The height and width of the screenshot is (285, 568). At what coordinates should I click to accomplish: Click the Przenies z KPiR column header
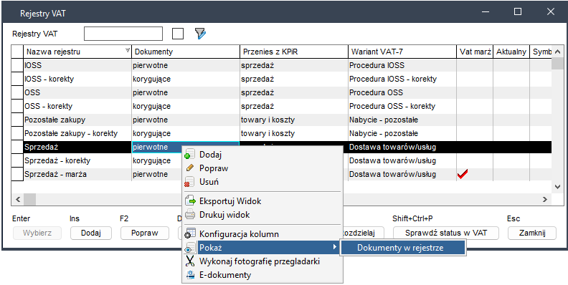(294, 52)
